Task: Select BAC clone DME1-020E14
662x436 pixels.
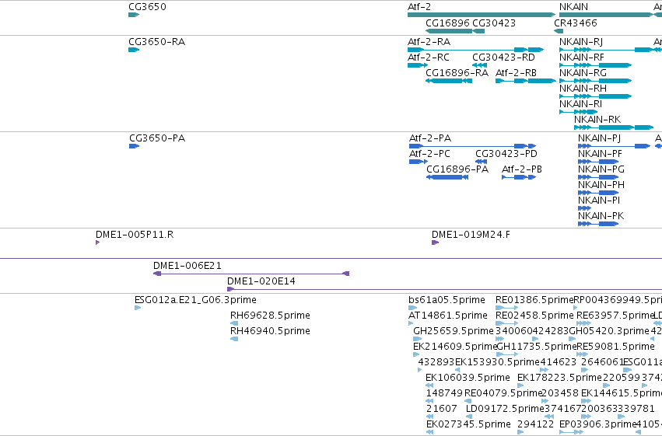Action: pos(261,281)
